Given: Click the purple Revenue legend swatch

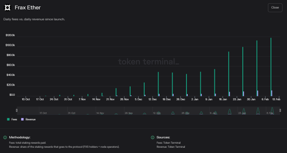Looking at the screenshot, I should pyautogui.click(x=23, y=119).
